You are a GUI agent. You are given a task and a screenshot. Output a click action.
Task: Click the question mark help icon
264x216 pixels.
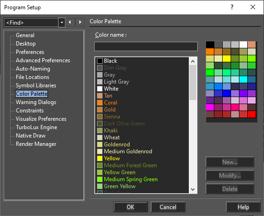click(232, 7)
